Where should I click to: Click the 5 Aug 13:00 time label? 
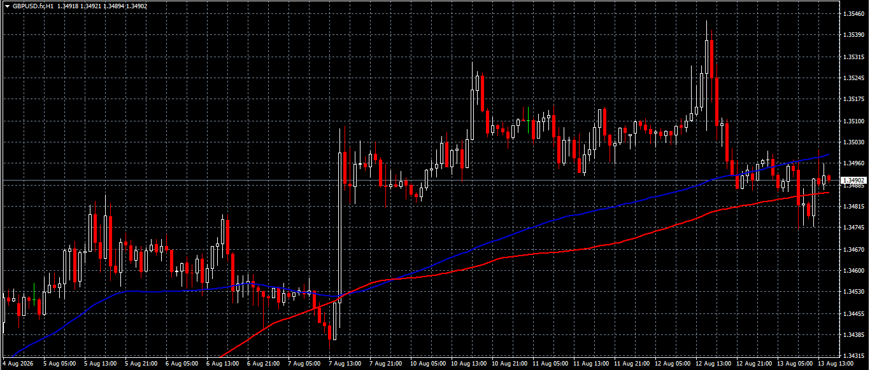coord(99,364)
